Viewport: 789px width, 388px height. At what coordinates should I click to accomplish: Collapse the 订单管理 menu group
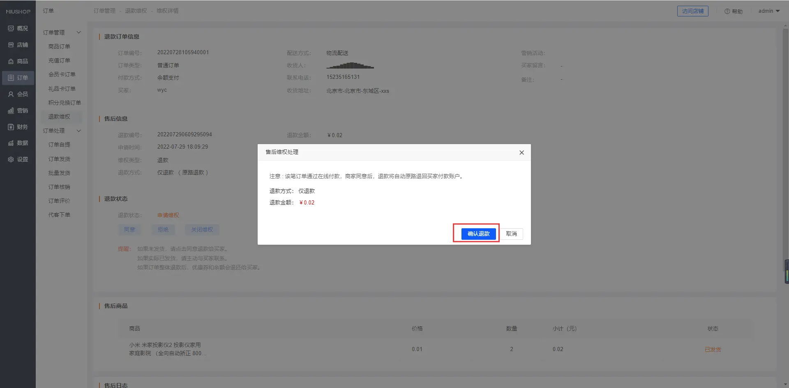78,32
